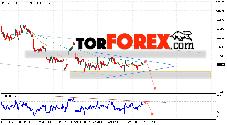Image resolution: width=227 pixels, height=125 pixels.
Task: Click the 2 Oct 12:00 time label
Action: coord(112,122)
